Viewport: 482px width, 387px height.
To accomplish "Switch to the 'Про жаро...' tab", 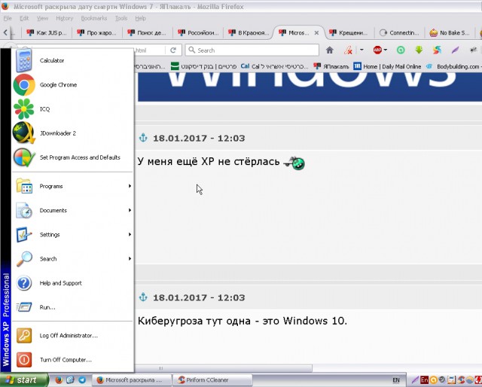I will [x=97, y=33].
